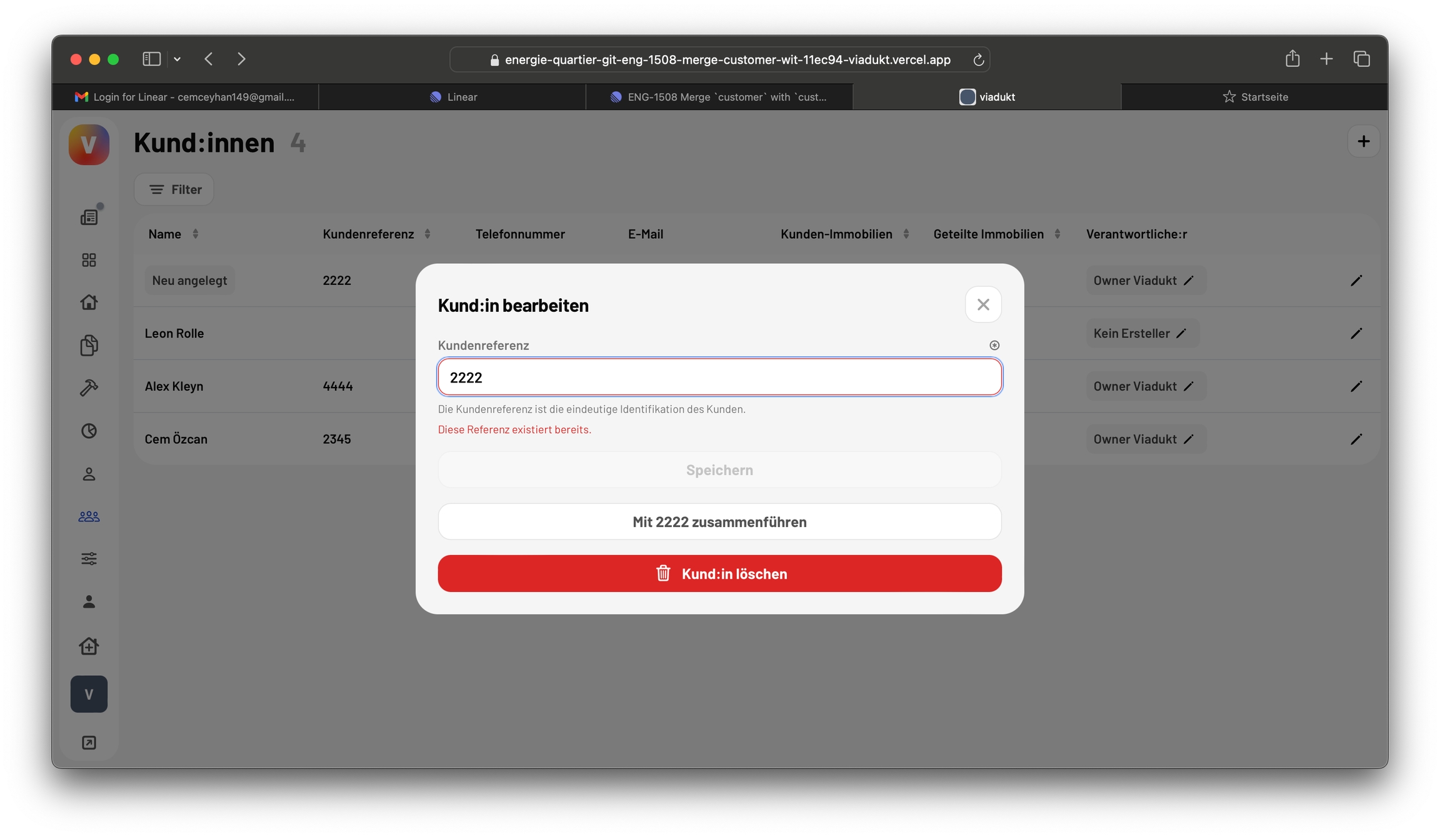The height and width of the screenshot is (837, 1440).
Task: Select the hammer tool icon in sidebar
Action: [x=89, y=388]
